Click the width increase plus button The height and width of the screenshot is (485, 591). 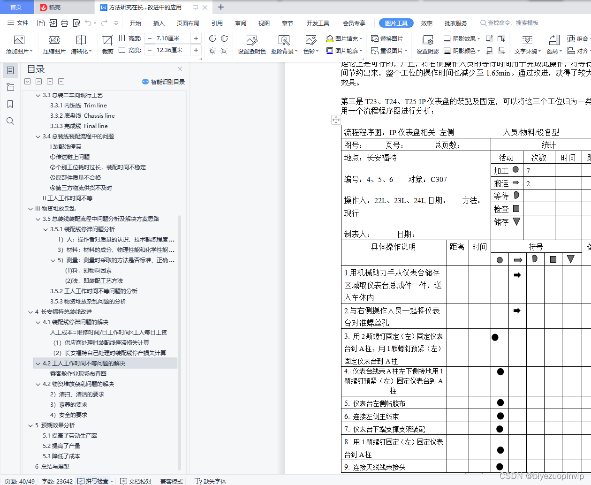click(x=196, y=50)
